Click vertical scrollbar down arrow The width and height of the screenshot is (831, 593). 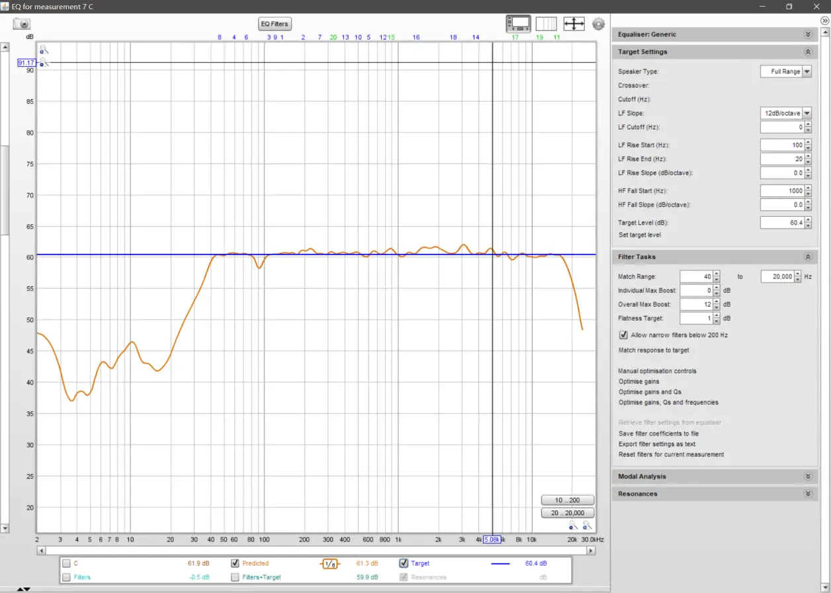pyautogui.click(x=5, y=528)
